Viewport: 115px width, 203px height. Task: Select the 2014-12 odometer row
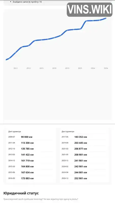pos(30,161)
